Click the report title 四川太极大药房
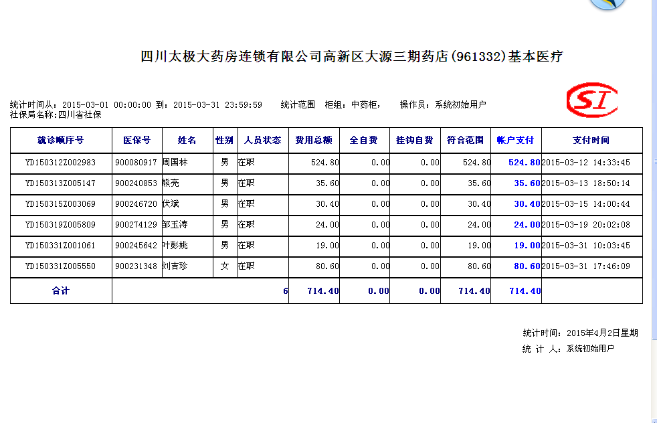The image size is (657, 423). 351,56
